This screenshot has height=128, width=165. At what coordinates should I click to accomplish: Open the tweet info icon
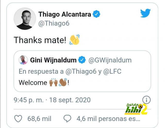pos(146,100)
